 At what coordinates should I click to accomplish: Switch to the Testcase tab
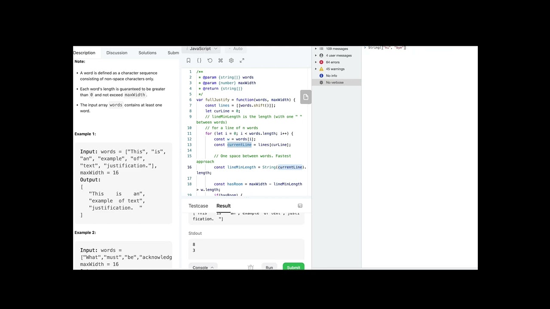click(198, 206)
